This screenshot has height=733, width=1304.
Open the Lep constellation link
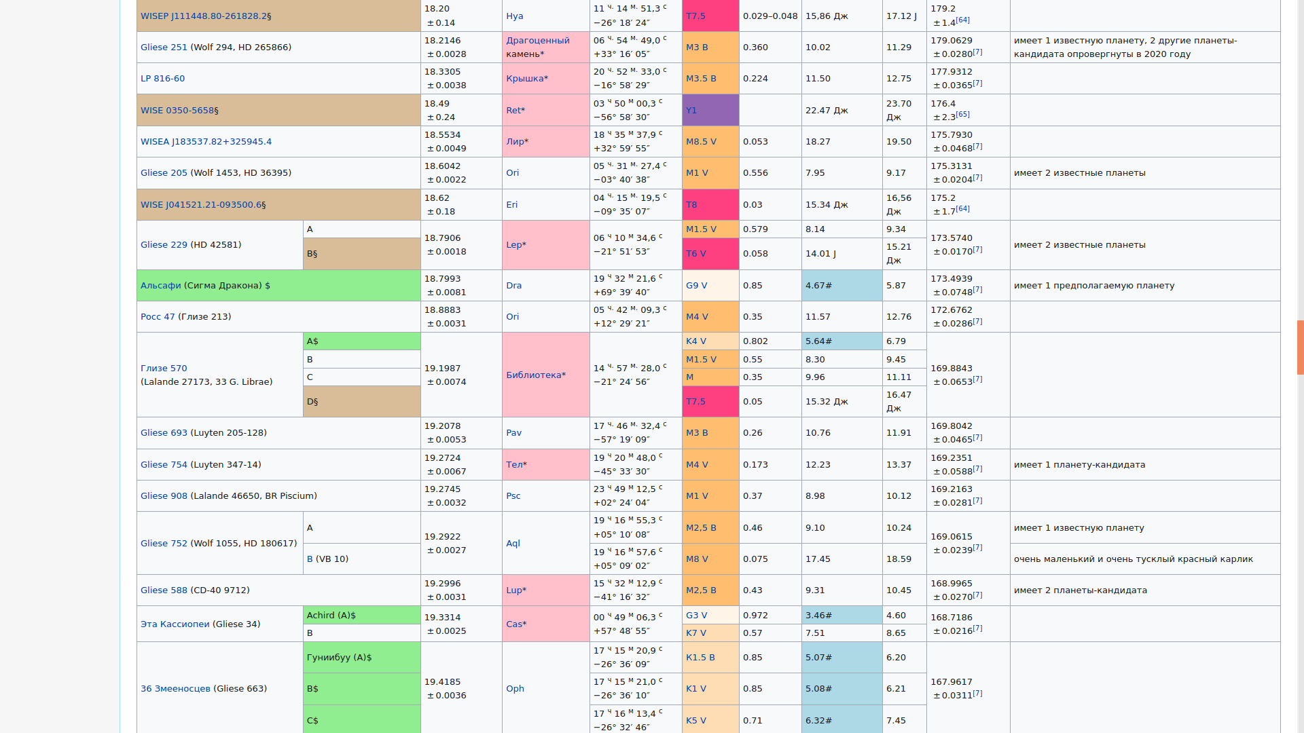click(514, 245)
